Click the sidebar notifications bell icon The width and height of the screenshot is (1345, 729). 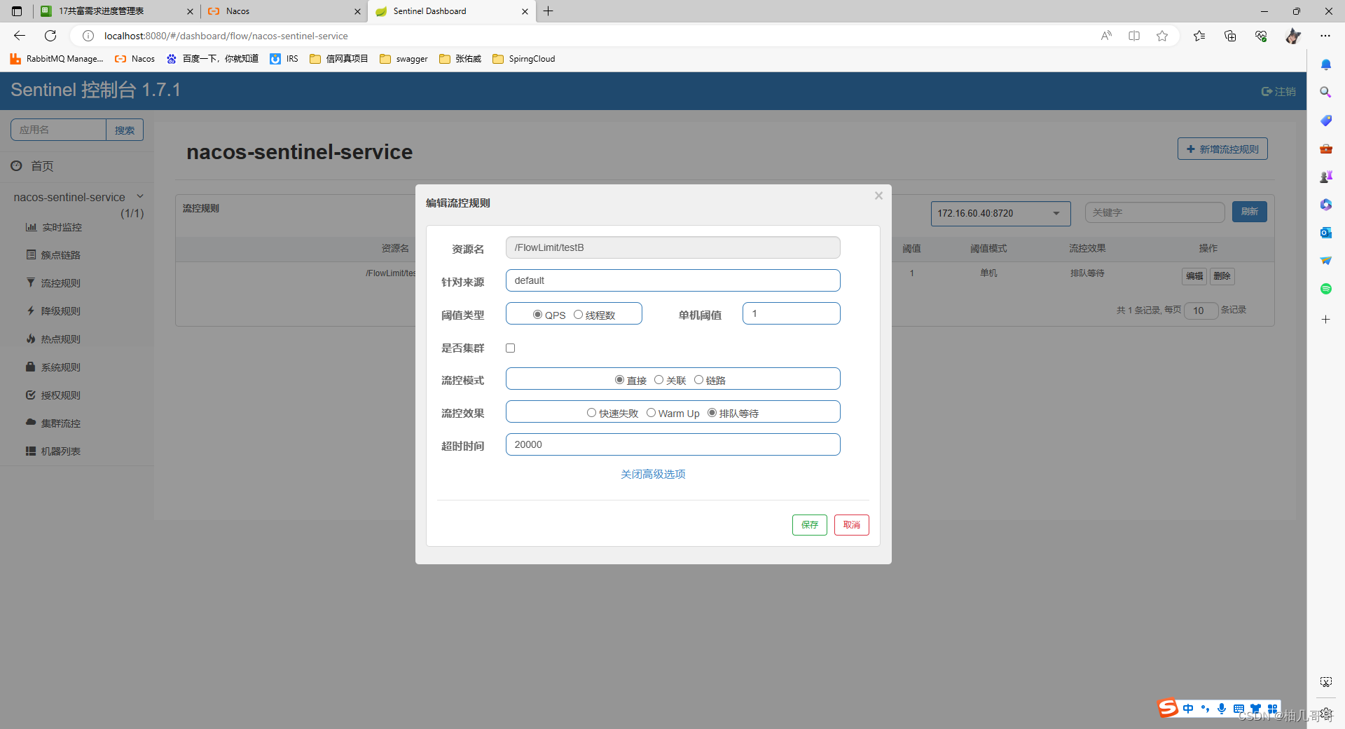click(x=1326, y=64)
